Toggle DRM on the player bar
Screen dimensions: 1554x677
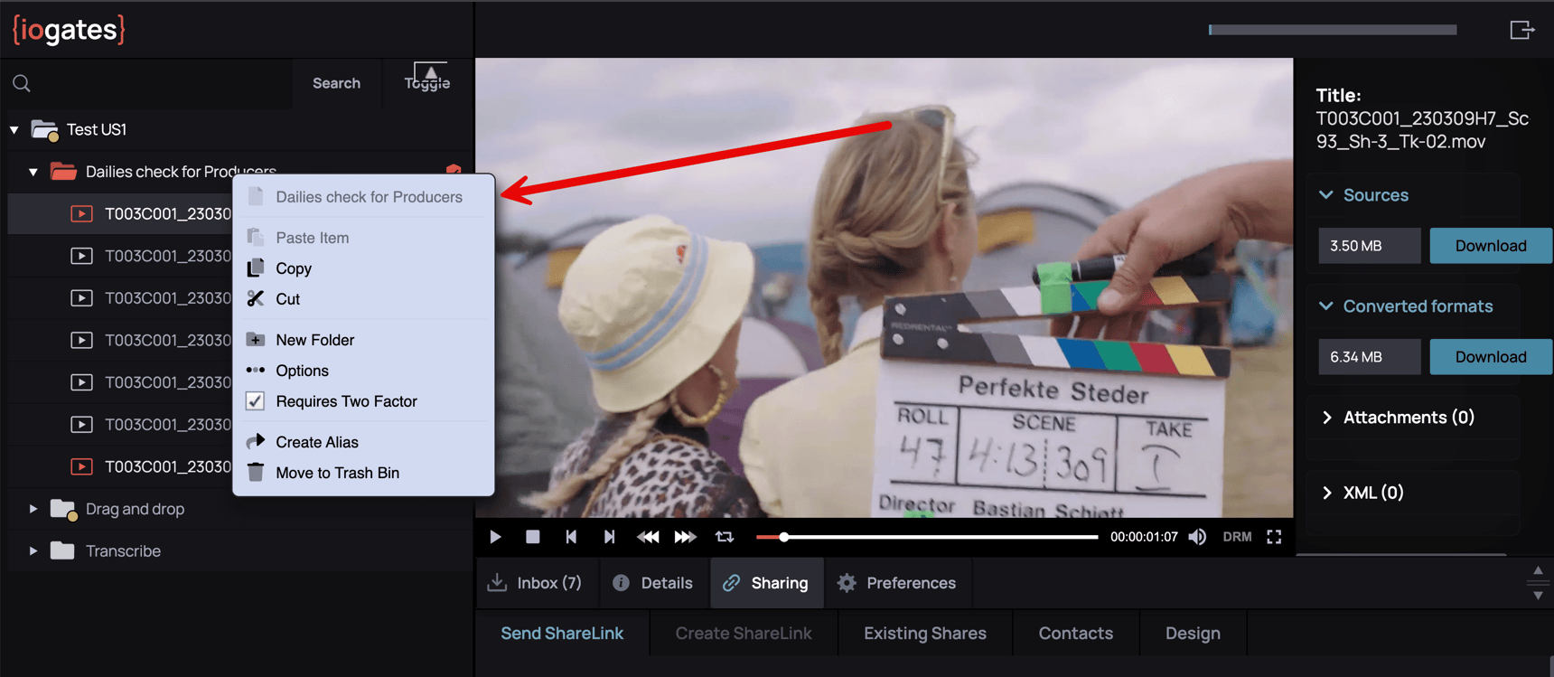tap(1237, 537)
